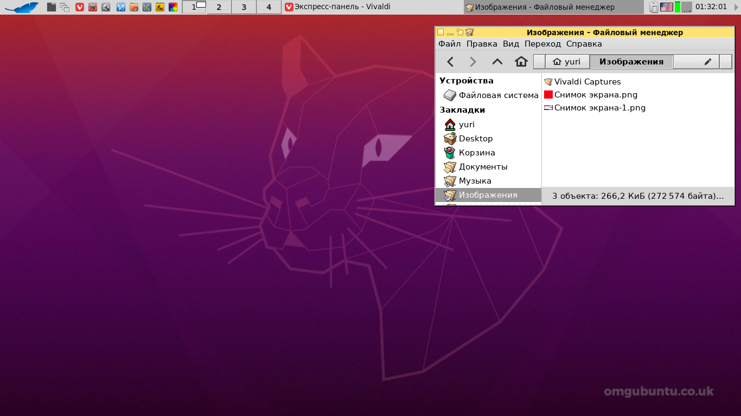Screen dimensions: 741x416
Task: Go back with the left arrow button
Action: pos(450,62)
